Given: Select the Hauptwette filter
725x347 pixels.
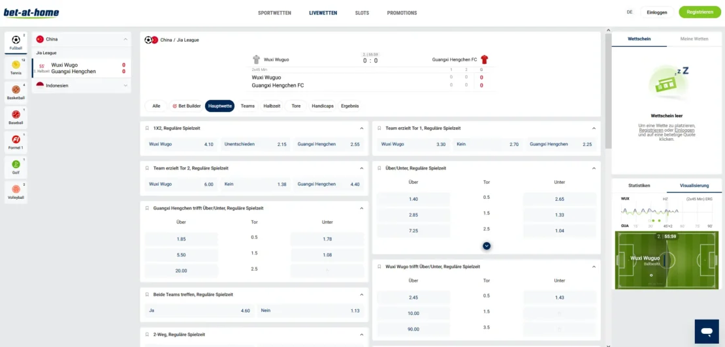Looking at the screenshot, I should coord(219,106).
